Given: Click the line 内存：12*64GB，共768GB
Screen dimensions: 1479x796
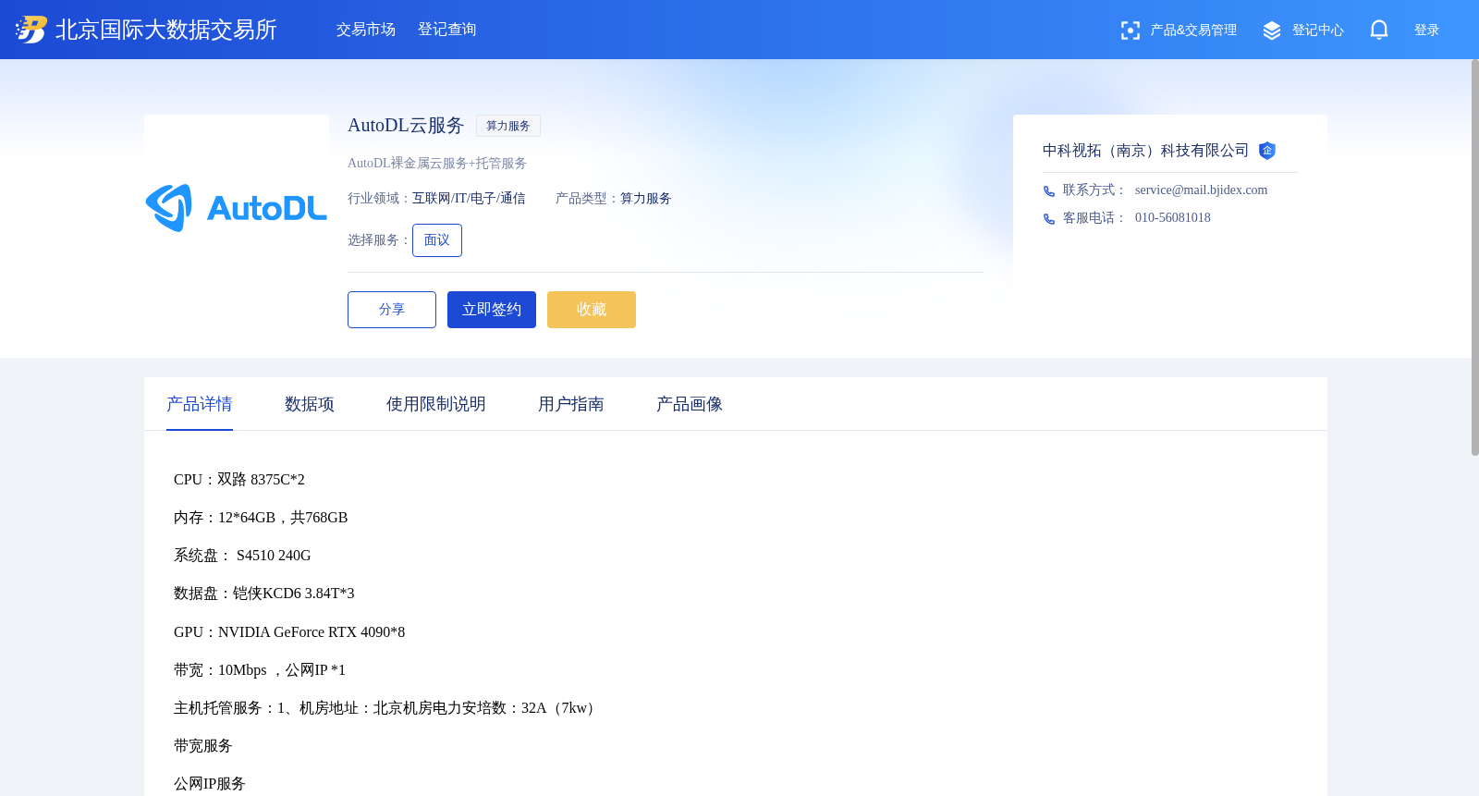Looking at the screenshot, I should [x=261, y=518].
